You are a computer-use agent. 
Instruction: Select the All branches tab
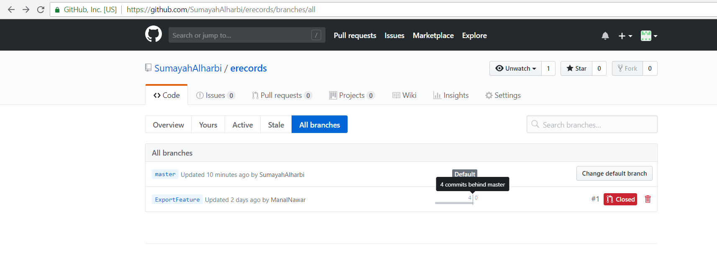320,125
